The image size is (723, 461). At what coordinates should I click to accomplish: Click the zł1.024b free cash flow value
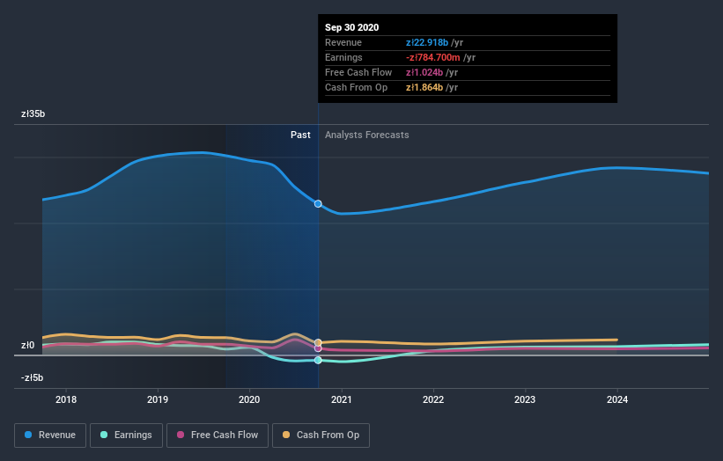click(424, 72)
